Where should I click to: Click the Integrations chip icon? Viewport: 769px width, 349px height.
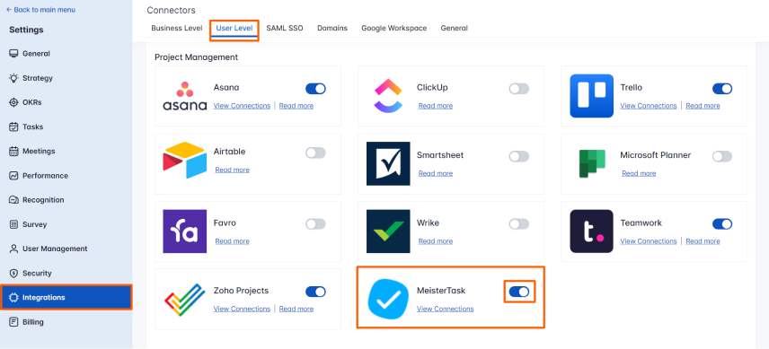[13, 298]
